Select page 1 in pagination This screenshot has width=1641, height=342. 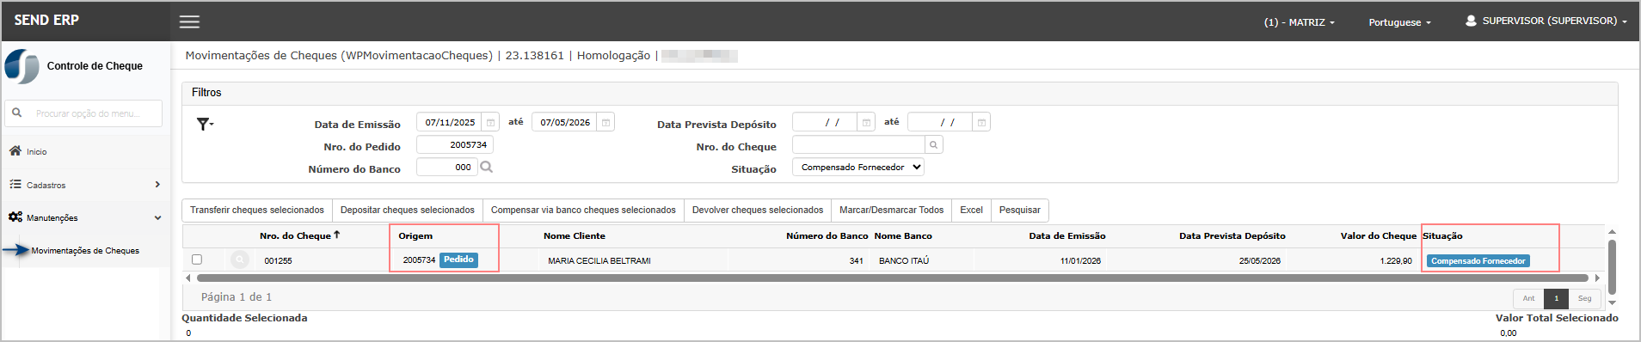[1556, 298]
